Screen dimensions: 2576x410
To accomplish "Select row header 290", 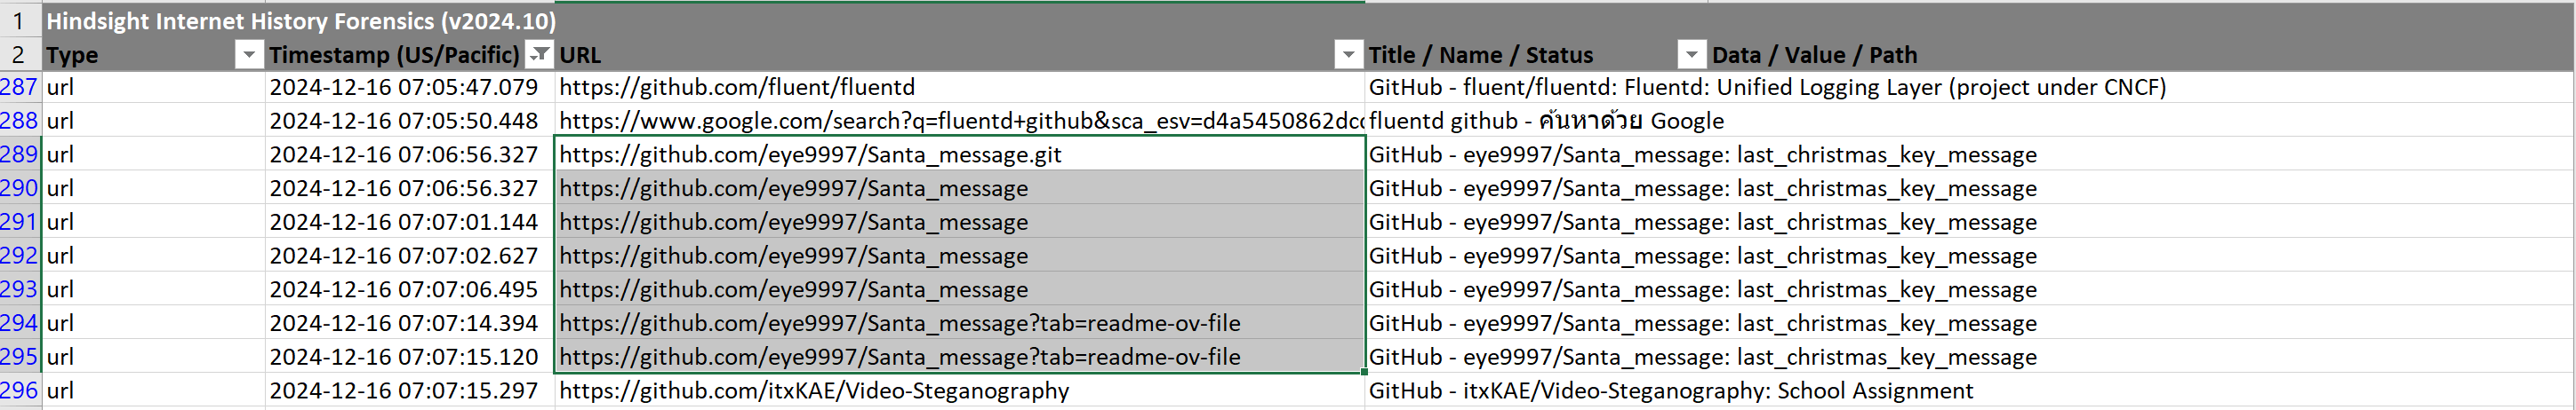I will tap(19, 188).
